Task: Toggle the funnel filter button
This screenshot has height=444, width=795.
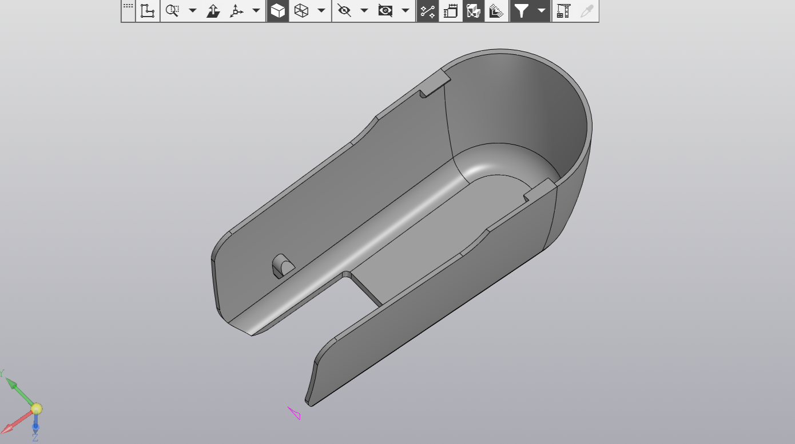Action: (521, 11)
